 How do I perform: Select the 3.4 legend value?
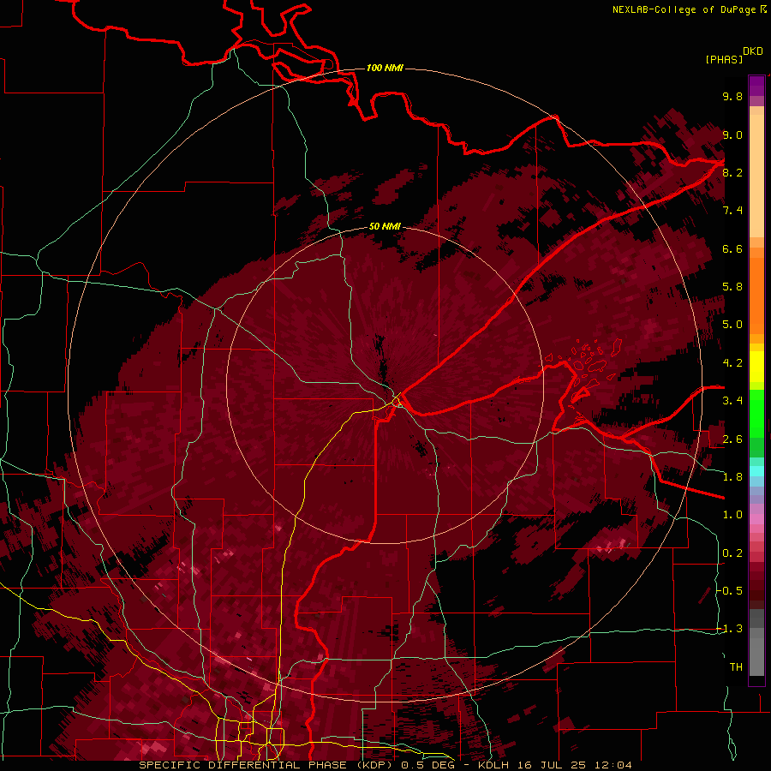pyautogui.click(x=732, y=401)
